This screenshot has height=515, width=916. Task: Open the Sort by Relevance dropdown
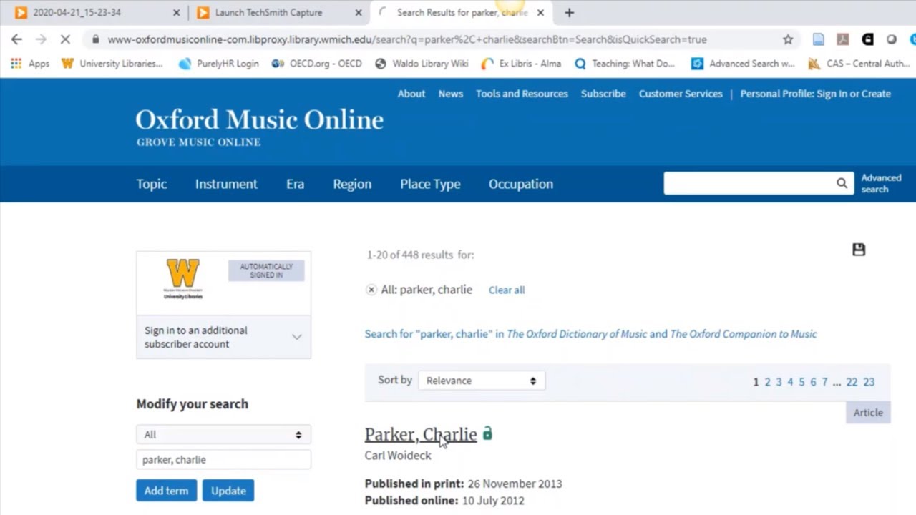click(x=482, y=381)
